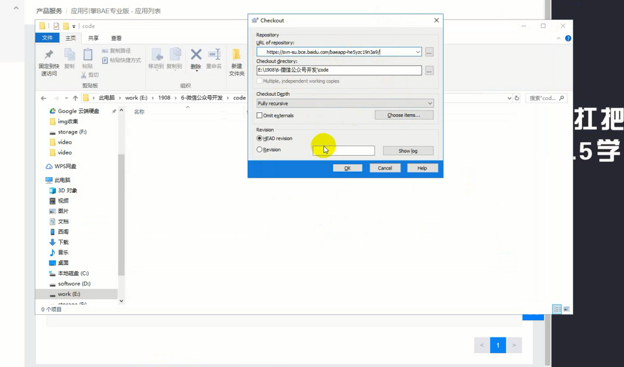Switch to the 查看 ribbon tab
Image resolution: width=624 pixels, height=367 pixels.
coord(116,38)
